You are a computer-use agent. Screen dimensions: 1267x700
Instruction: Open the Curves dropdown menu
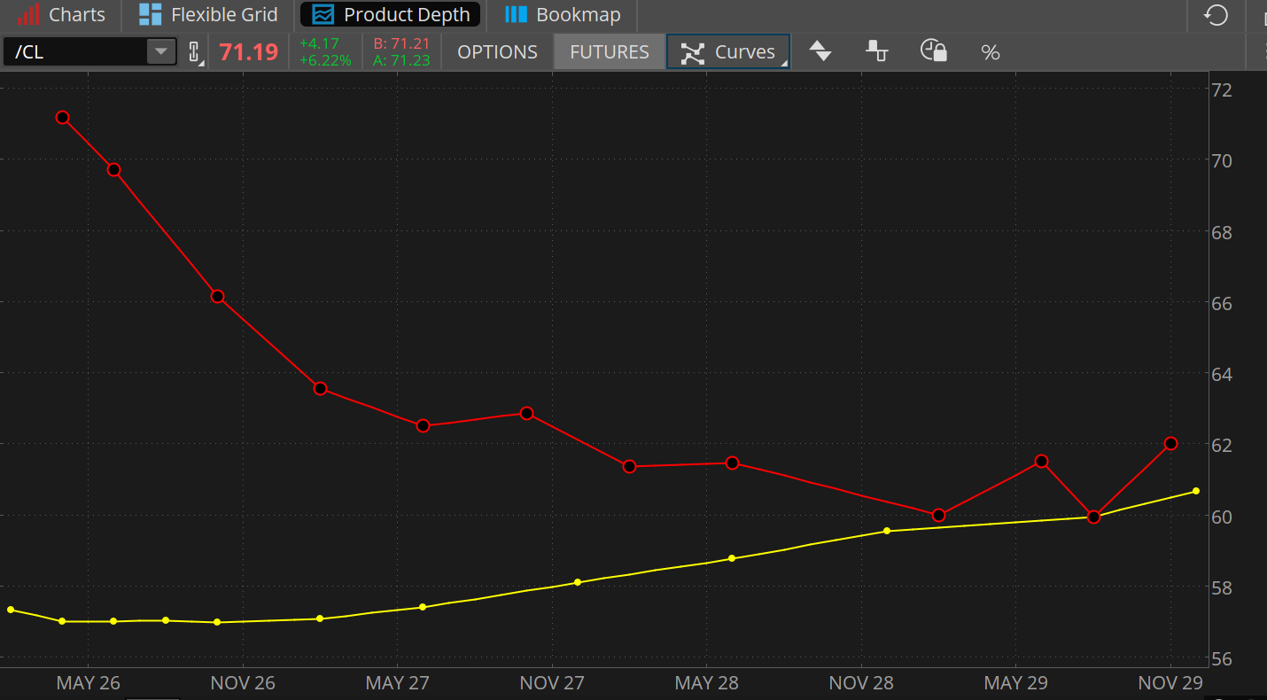click(728, 52)
